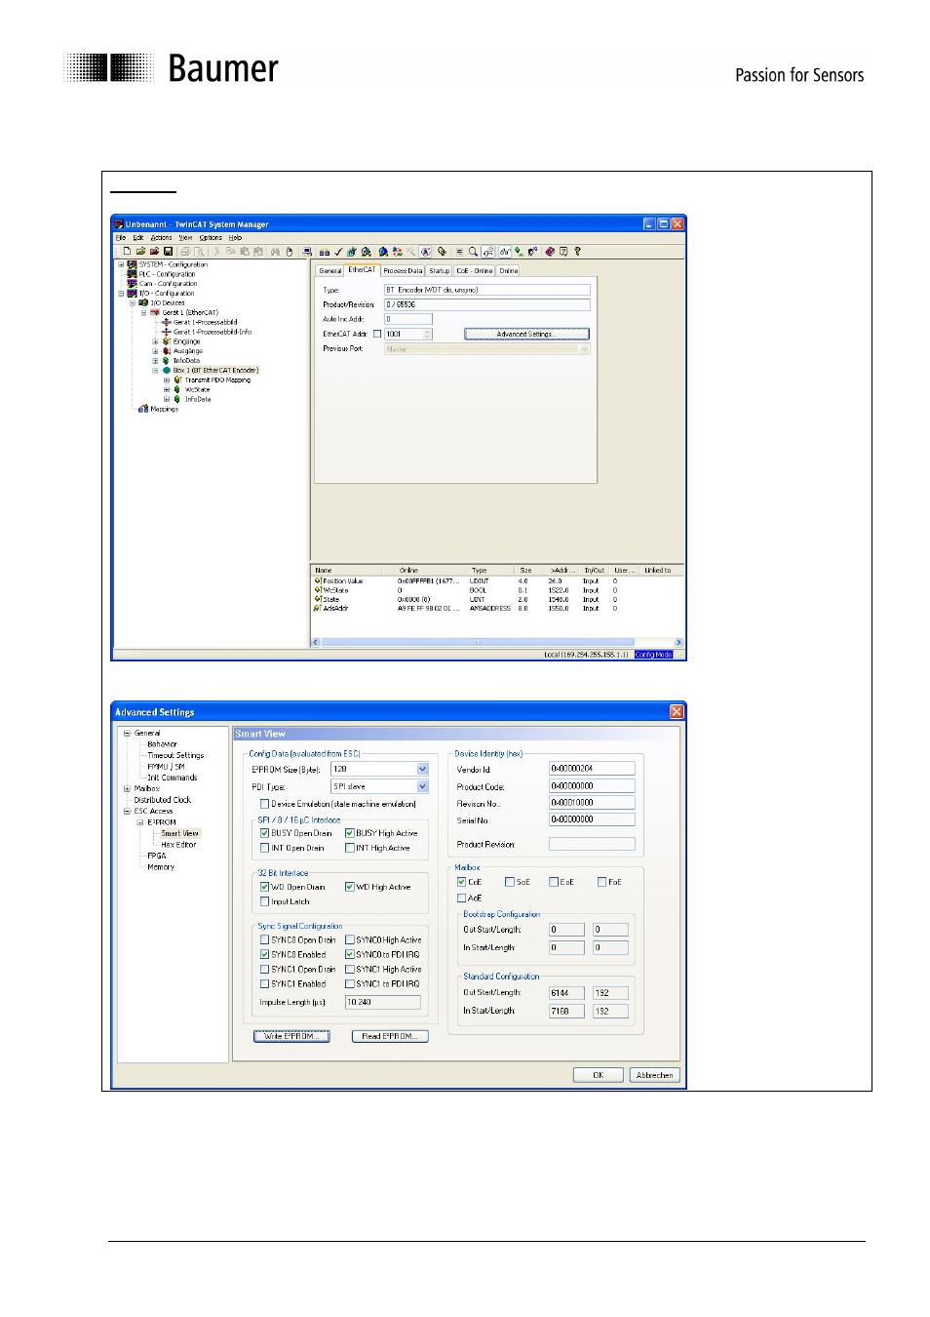Click the EtherCAT Addr stepper arrows
Screen dimensions: 930x1317
[427, 334]
